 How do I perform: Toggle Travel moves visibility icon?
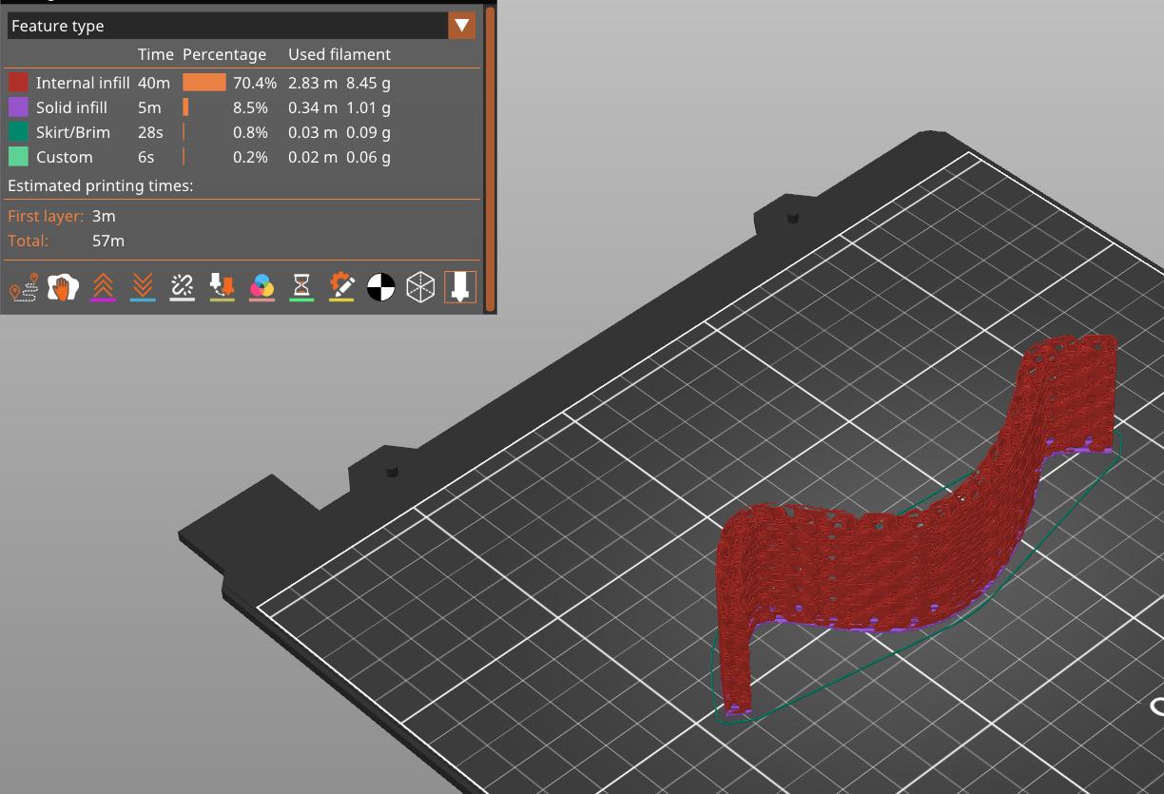click(23, 287)
